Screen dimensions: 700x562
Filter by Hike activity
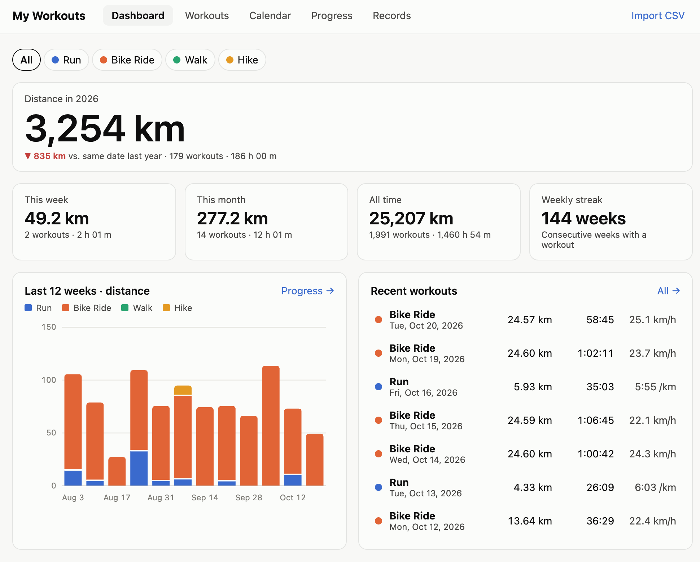(x=242, y=60)
